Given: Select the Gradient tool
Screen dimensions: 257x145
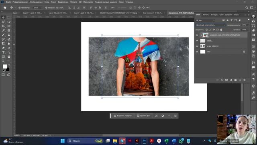Looking at the screenshot, I should click(3, 43).
